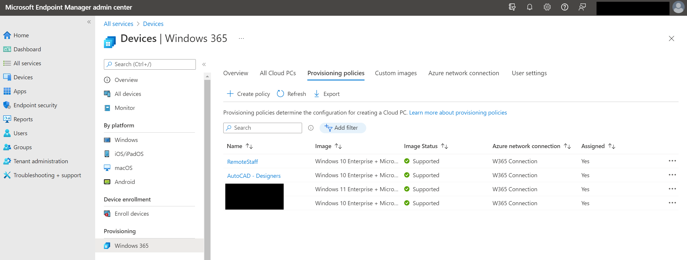This screenshot has width=687, height=260.
Task: Open the RemoteStaff policy
Action: (x=243, y=162)
